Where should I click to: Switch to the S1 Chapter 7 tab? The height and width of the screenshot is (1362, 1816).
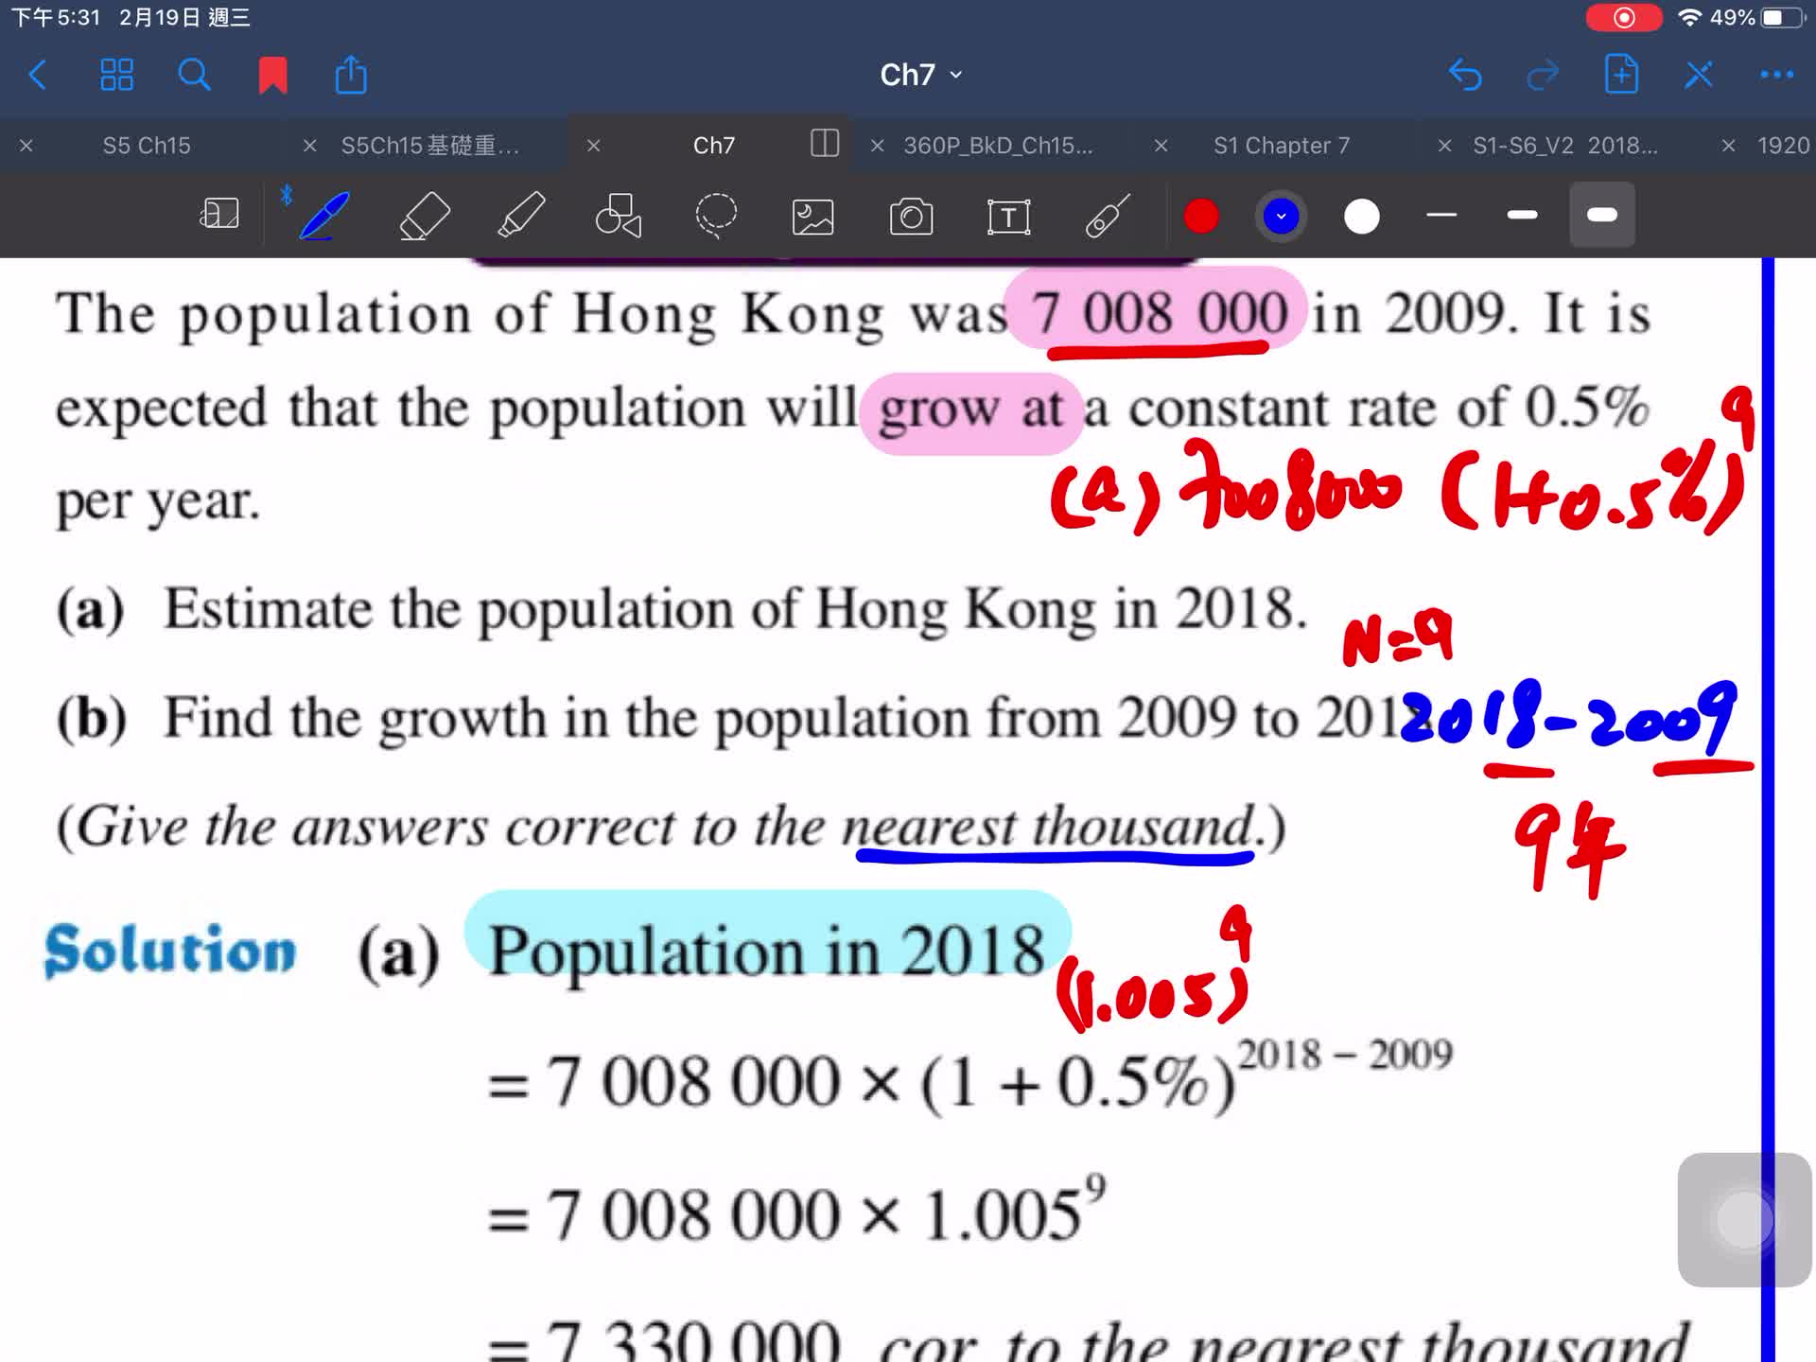pos(1280,145)
